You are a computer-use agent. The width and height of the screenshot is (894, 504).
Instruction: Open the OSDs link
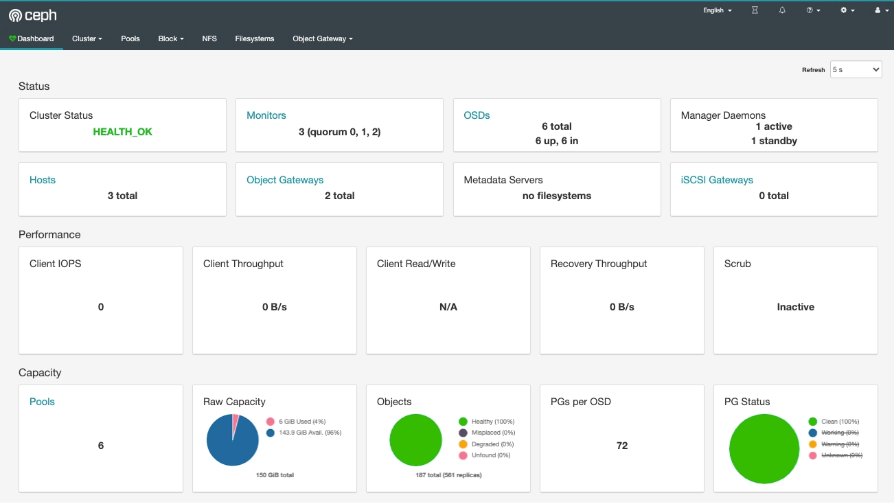click(x=477, y=115)
